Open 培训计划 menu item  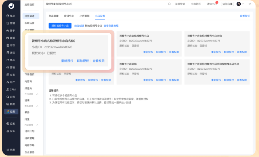[x=29, y=131]
